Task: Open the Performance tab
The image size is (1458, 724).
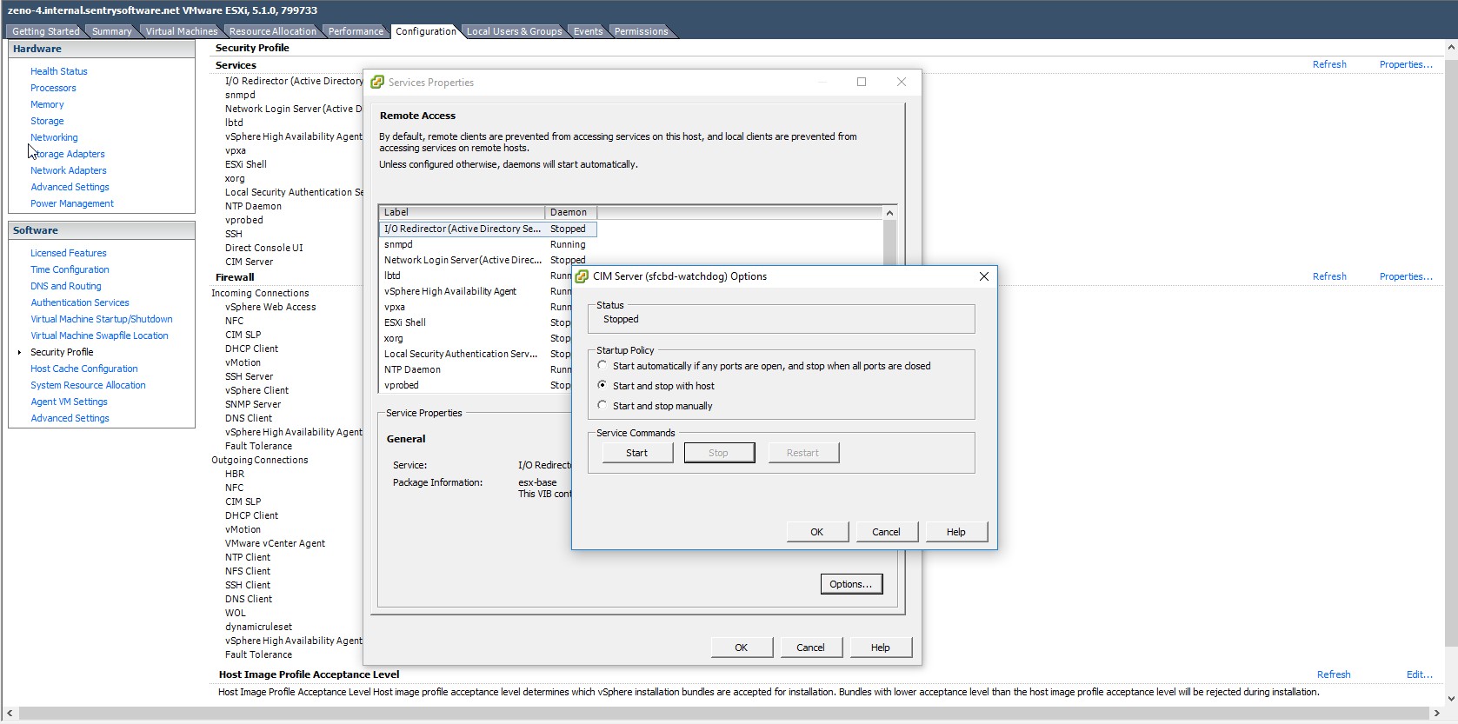Action: pos(356,31)
